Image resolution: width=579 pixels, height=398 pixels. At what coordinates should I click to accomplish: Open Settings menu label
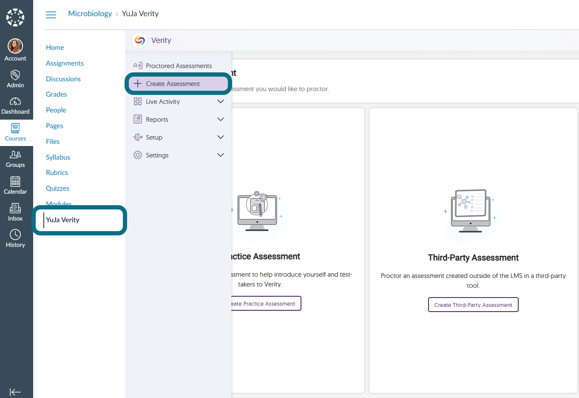157,155
